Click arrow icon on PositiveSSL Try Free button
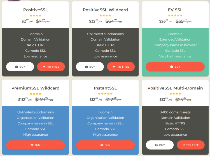 pyautogui.click(x=44, y=67)
